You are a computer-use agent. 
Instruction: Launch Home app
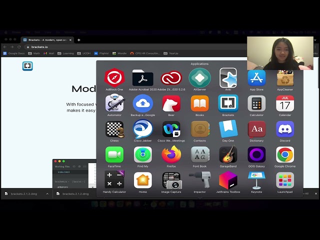(142, 180)
